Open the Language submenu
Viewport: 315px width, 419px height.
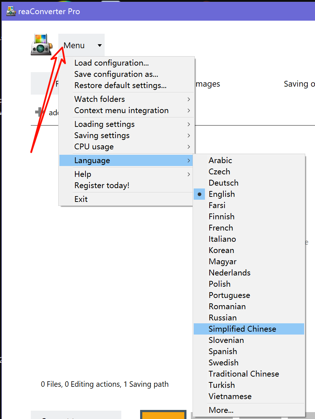coord(126,160)
